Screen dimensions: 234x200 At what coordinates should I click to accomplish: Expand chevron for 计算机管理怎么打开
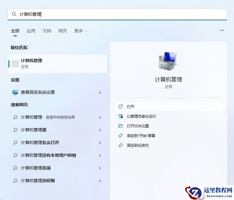point(100,143)
